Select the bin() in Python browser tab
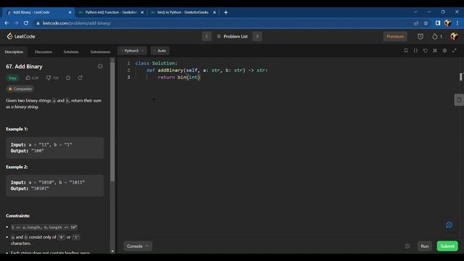Screen dimensions: 464x261 pyautogui.click(x=183, y=12)
